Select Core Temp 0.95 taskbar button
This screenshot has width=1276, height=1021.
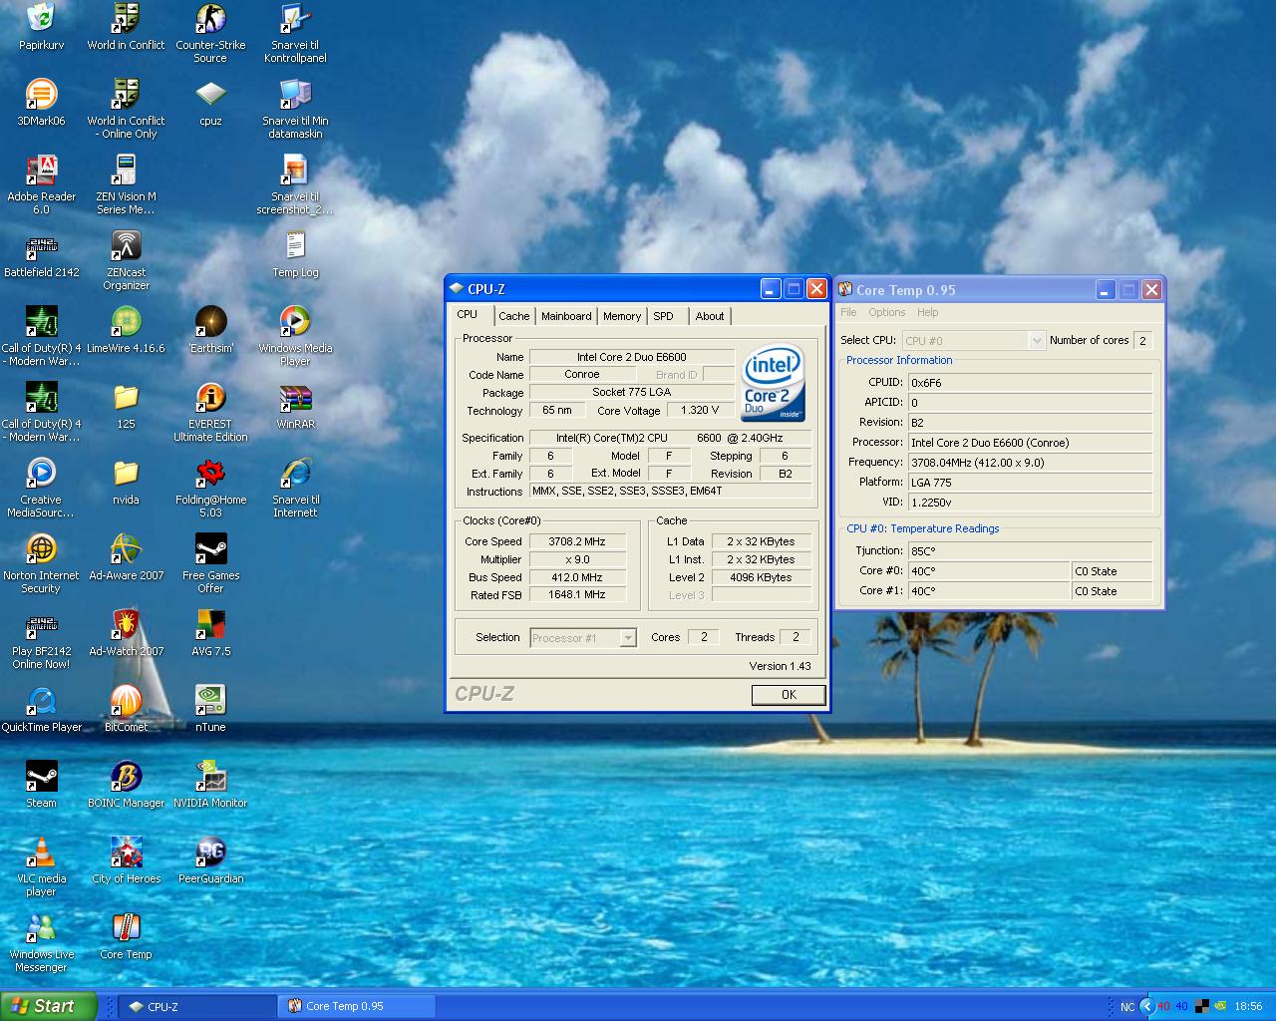tap(357, 1006)
